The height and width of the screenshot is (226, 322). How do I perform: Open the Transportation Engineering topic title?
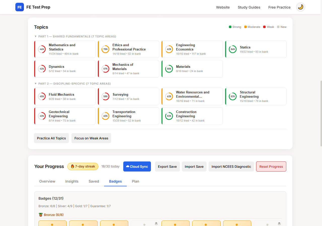click(124, 114)
